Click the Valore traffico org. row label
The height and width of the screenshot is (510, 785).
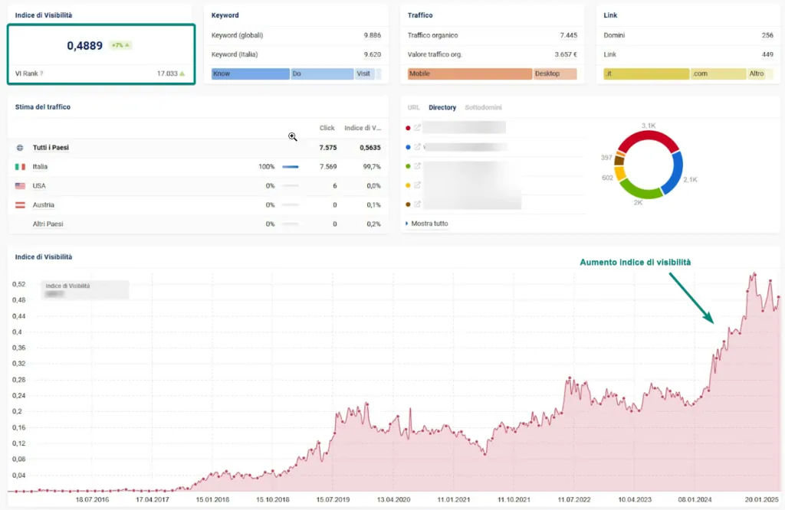tap(435, 54)
